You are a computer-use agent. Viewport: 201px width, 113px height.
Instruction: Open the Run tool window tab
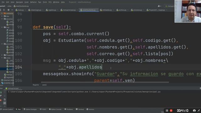(x=18, y=109)
